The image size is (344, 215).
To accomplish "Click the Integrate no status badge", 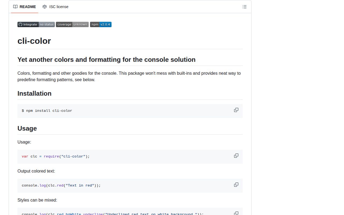I will [x=36, y=24].
